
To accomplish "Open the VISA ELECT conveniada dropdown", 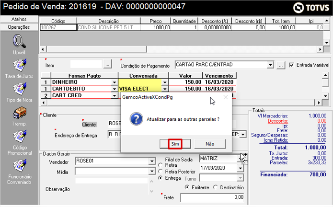I will point(165,89).
